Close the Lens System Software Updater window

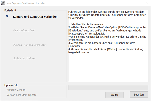click(146, 3)
